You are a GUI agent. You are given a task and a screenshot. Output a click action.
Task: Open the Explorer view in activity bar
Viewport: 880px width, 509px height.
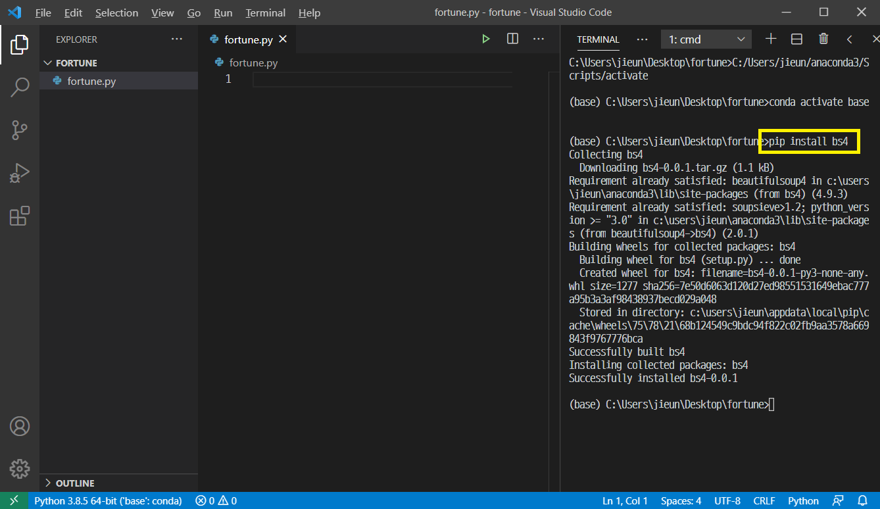tap(20, 45)
